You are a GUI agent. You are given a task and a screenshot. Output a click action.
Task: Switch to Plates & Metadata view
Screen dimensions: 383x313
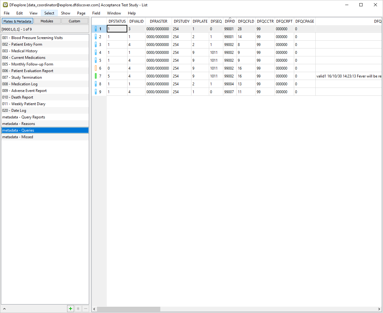click(x=17, y=21)
